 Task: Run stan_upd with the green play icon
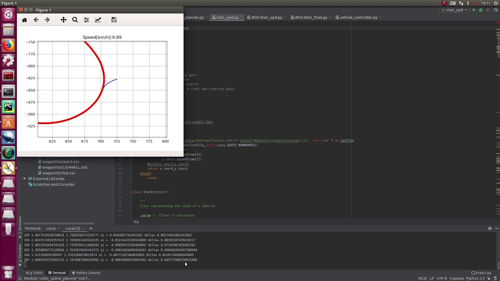tap(474, 10)
